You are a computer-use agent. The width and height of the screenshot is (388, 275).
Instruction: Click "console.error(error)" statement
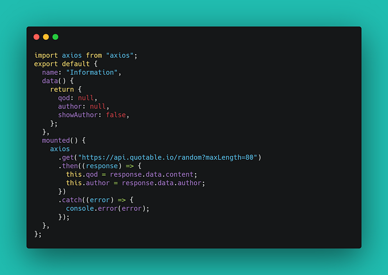[108, 209]
